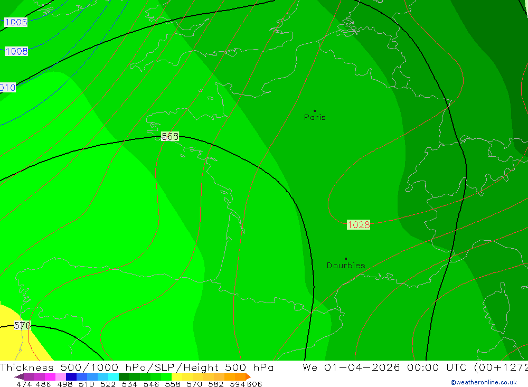
Task: Pick the dark blue legend swatch above 510
Action: point(71,376)
